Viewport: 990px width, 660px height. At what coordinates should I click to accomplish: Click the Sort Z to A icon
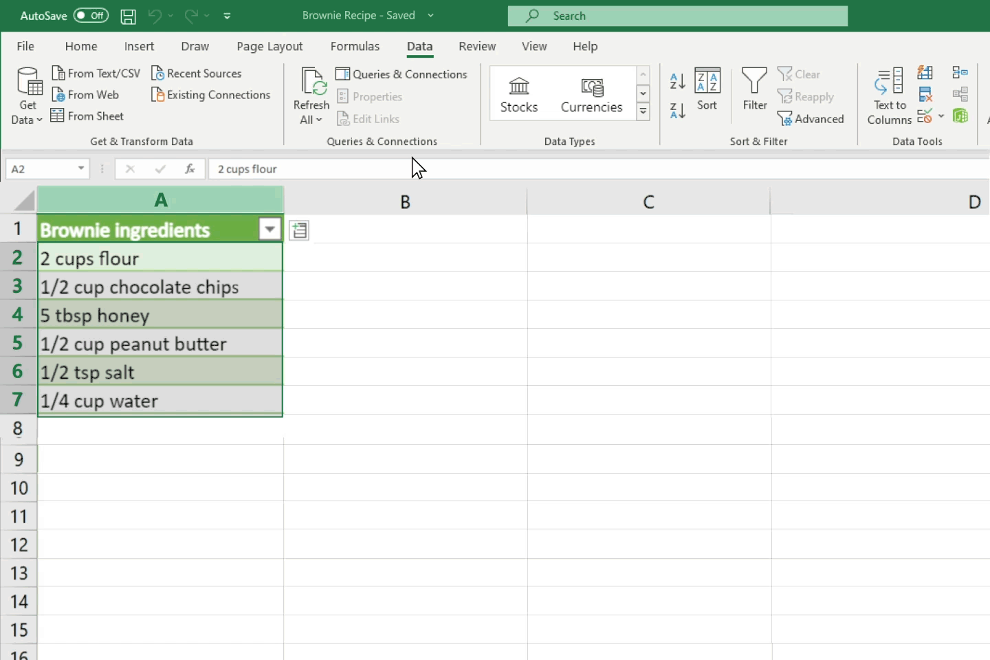tap(677, 111)
